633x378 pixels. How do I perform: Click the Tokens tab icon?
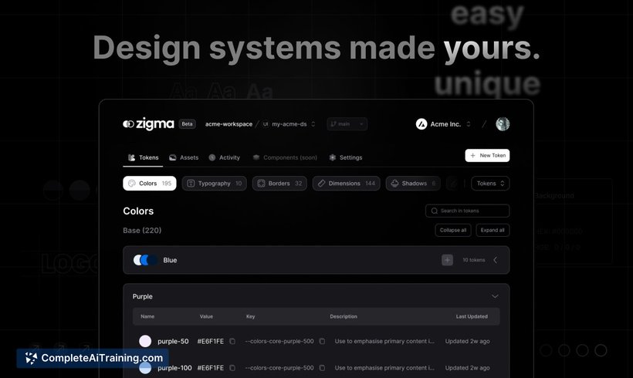click(x=131, y=157)
